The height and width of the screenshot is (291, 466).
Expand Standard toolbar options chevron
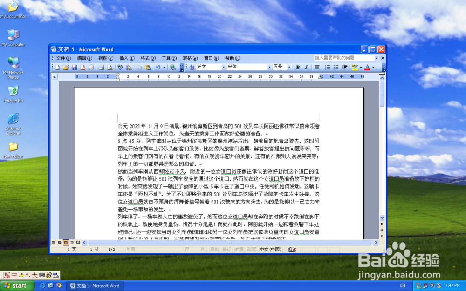coord(182,68)
